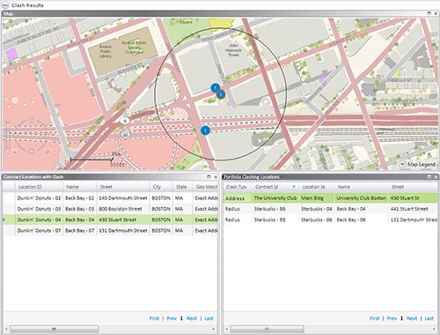Go to Prev page in Contract Locations panel
Screen dimensions: 440x335
tap(172, 318)
